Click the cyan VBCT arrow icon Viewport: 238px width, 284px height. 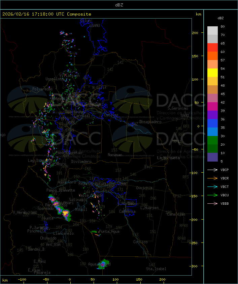(x=212, y=187)
